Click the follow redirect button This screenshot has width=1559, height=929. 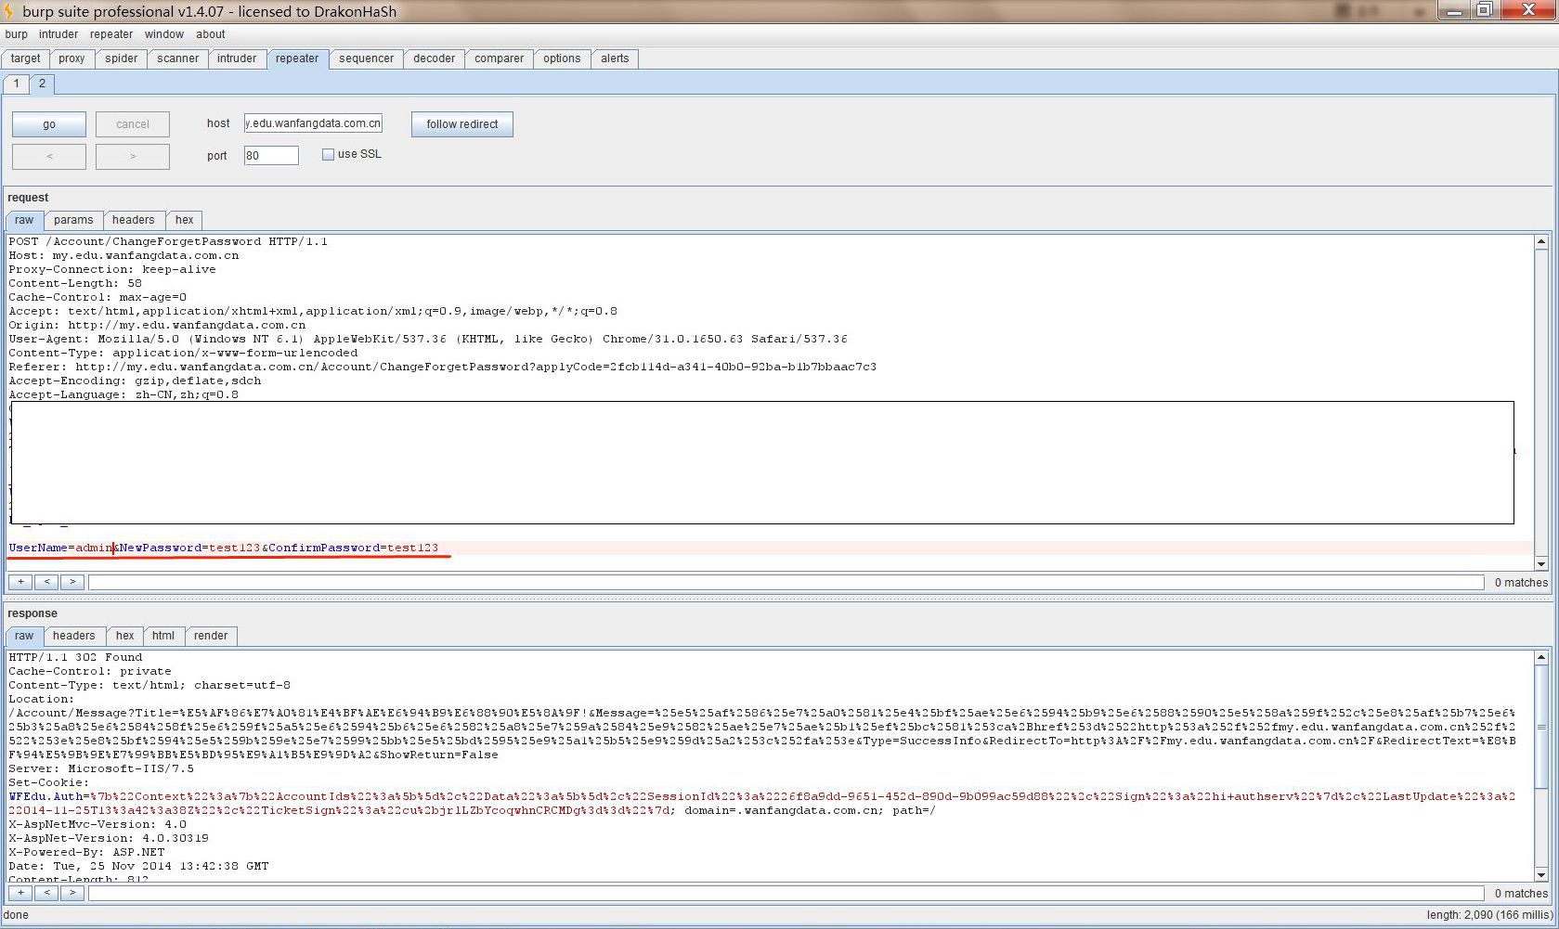[x=462, y=124]
